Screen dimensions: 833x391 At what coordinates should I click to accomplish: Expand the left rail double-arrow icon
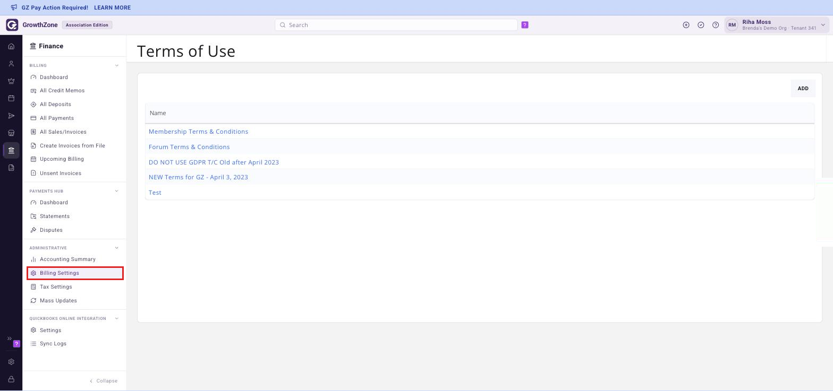pyautogui.click(x=9, y=338)
